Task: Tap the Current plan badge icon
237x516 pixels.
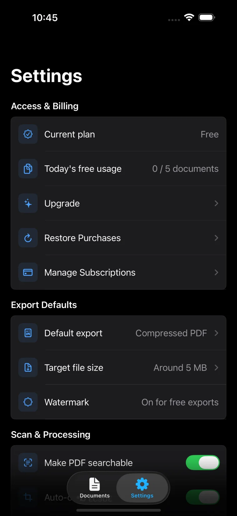Action: tap(28, 134)
